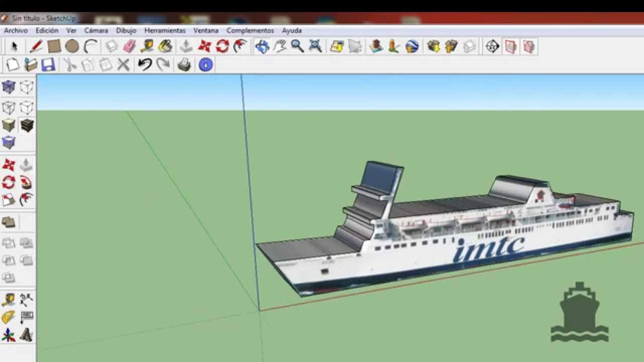Open the Archivo menu
This screenshot has width=644, height=362.
(x=16, y=30)
